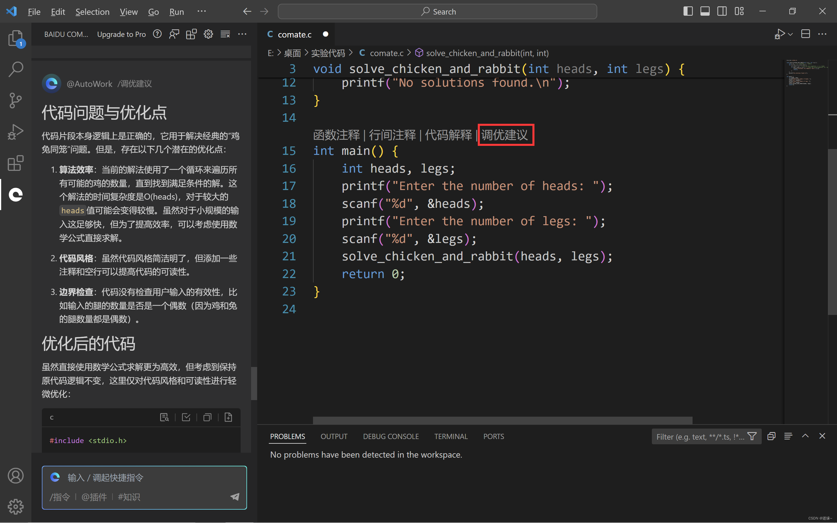Screen dimensions: 837x523
Task: Toggle the secondary side bar visibility
Action: click(x=722, y=11)
